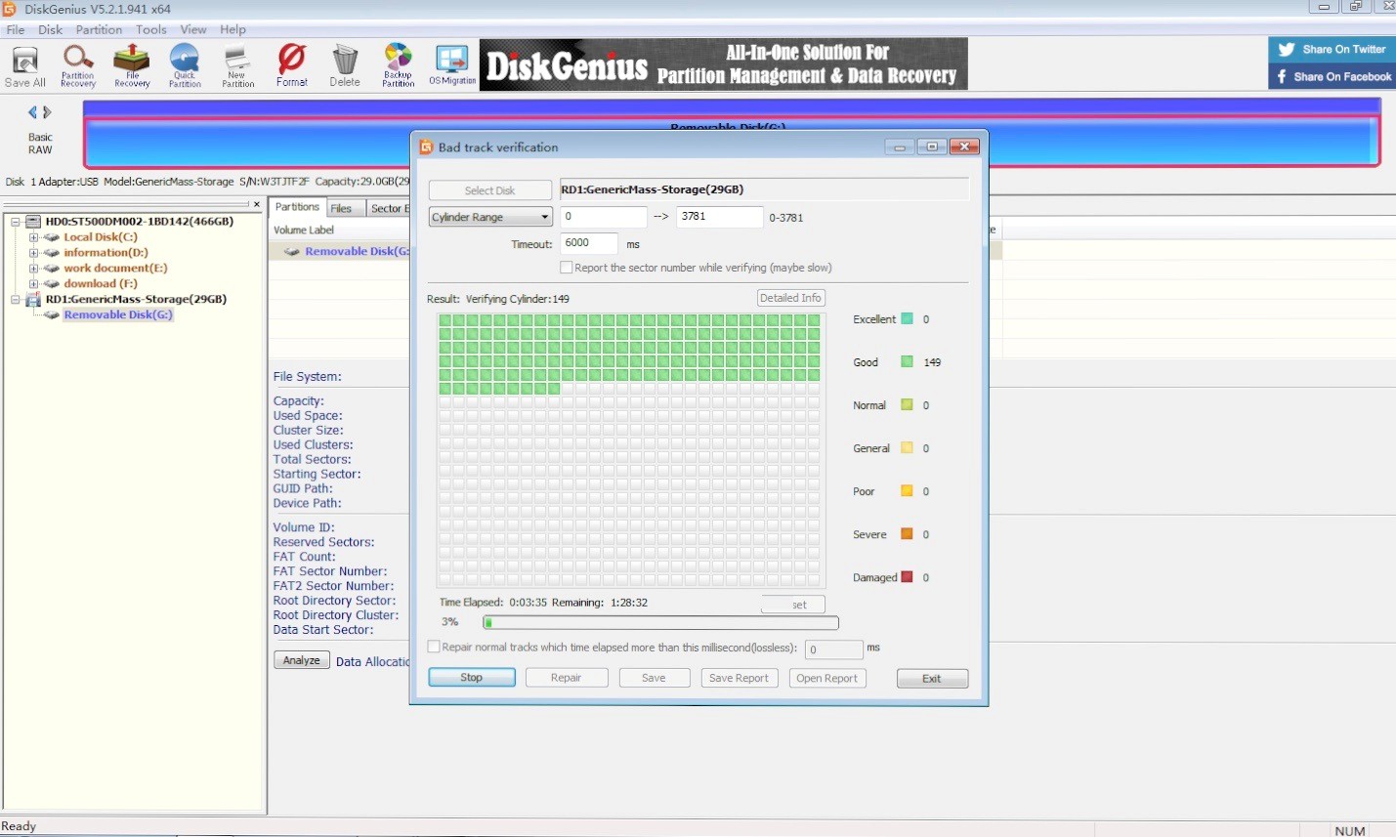Click the Removable Disk partition map bar
1396x837 pixels.
731,142
